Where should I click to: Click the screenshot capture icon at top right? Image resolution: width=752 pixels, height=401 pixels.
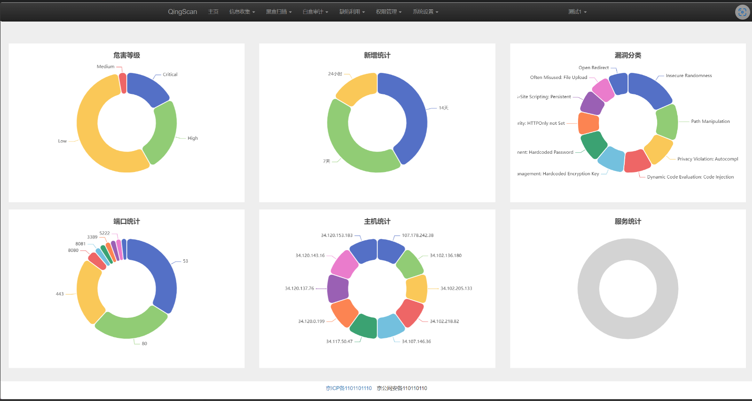[742, 12]
